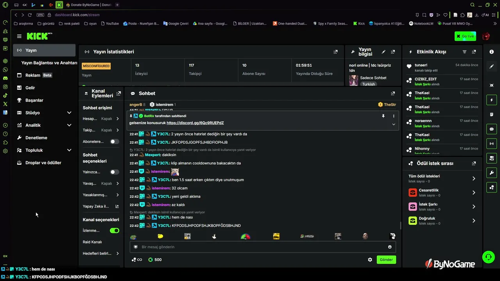Viewport: 500px width, 281px height.
Task: Select Yayın in the sidebar
Action: (x=44, y=50)
